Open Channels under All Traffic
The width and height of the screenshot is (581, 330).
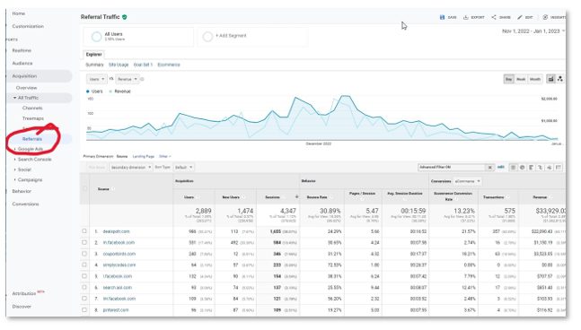[x=32, y=109]
